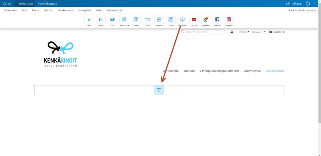The image size is (321, 156).
Task: Click the search magnifier icon
Action: [x=182, y=32]
